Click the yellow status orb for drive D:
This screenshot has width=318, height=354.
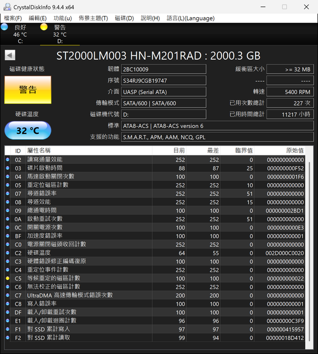44,27
